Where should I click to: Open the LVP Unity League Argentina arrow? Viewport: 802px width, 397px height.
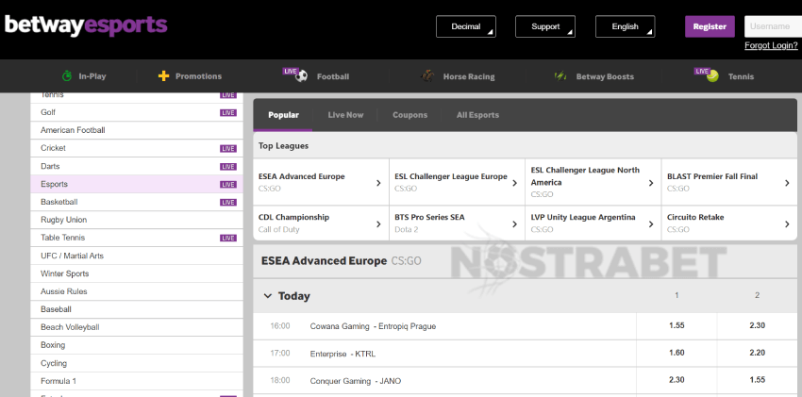coord(651,223)
